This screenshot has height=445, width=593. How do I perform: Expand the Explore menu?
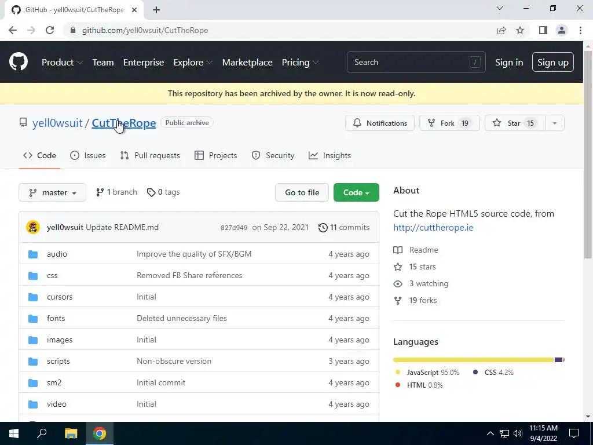[193, 63]
